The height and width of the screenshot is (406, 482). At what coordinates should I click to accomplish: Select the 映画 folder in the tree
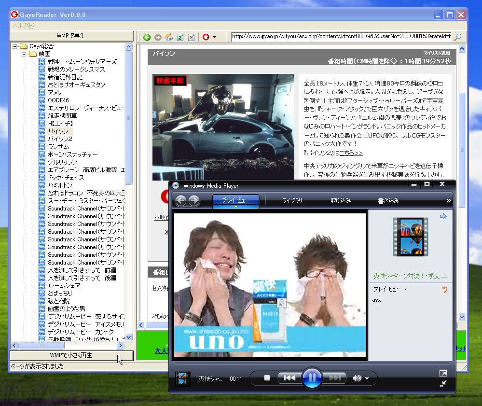click(44, 54)
